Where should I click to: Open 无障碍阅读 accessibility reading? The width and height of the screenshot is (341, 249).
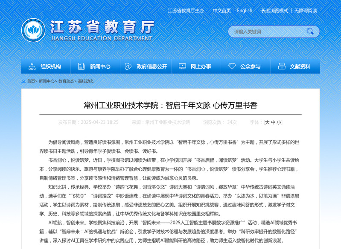305,11
